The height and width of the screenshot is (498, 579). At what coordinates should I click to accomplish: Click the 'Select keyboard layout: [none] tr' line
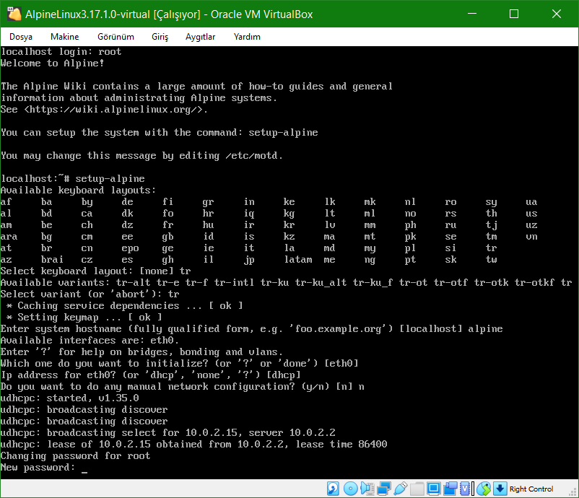click(x=95, y=271)
